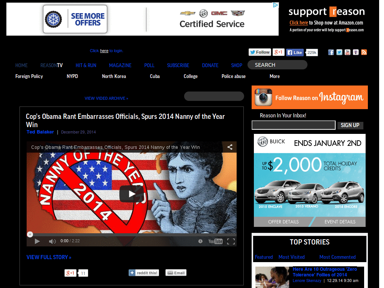Click the video progress bar handle

point(30,234)
